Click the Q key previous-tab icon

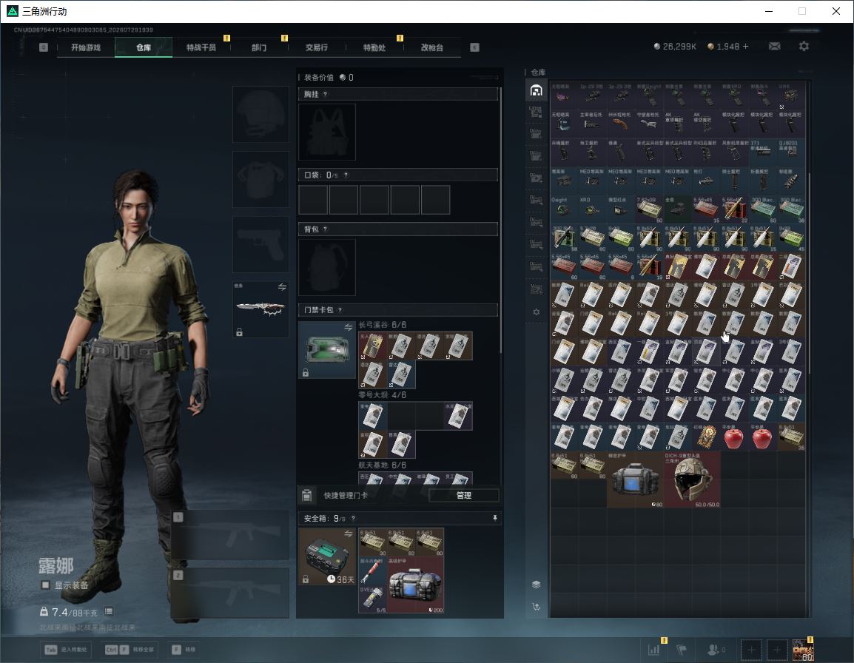[44, 47]
